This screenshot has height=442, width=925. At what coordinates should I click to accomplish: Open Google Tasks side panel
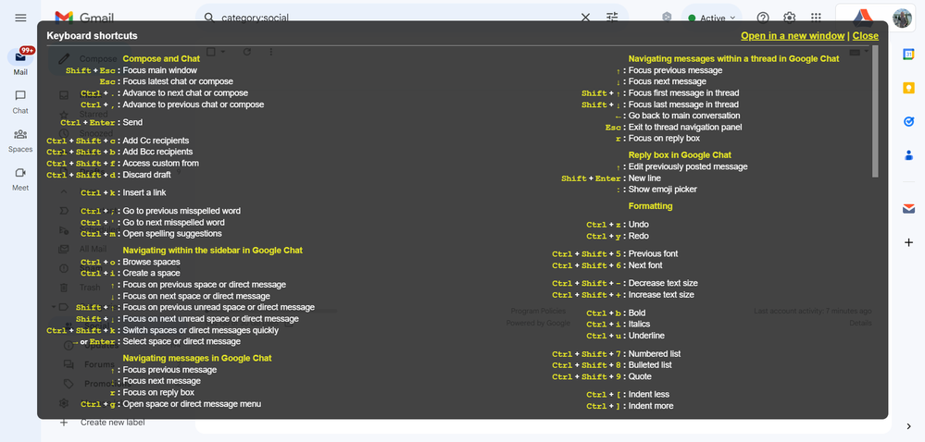point(908,121)
